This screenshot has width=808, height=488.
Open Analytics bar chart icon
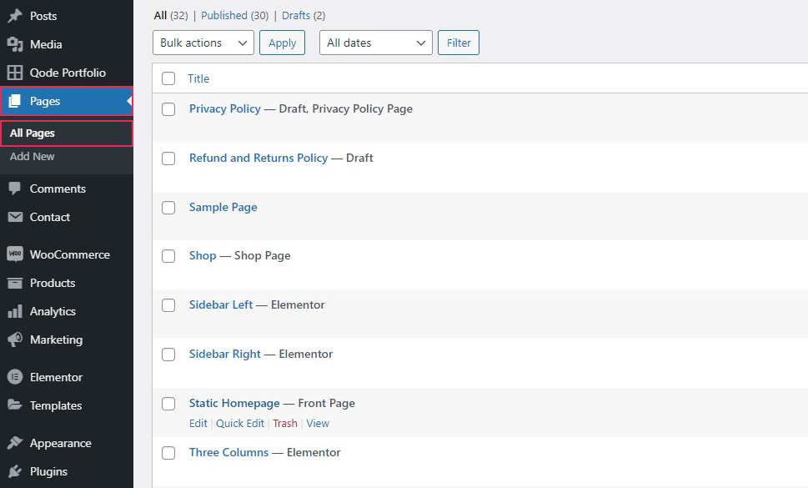point(15,311)
